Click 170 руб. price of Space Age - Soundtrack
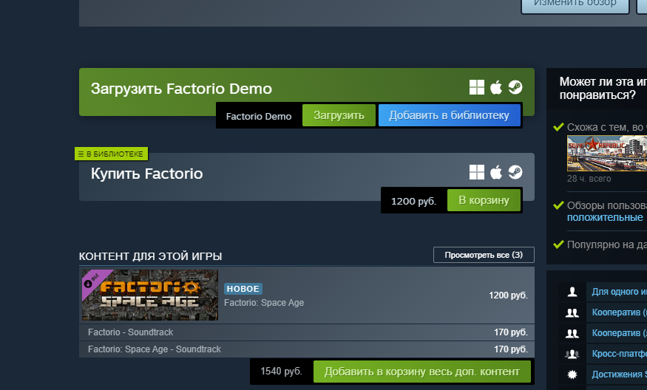Screen dimensions: 647x390 pyautogui.click(x=511, y=349)
